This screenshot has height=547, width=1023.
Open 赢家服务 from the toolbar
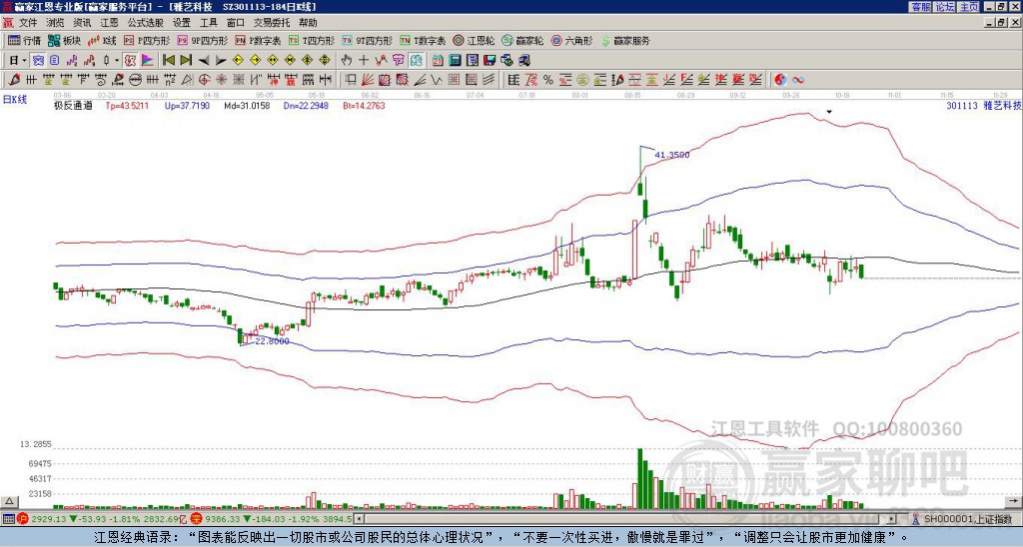pyautogui.click(x=625, y=40)
